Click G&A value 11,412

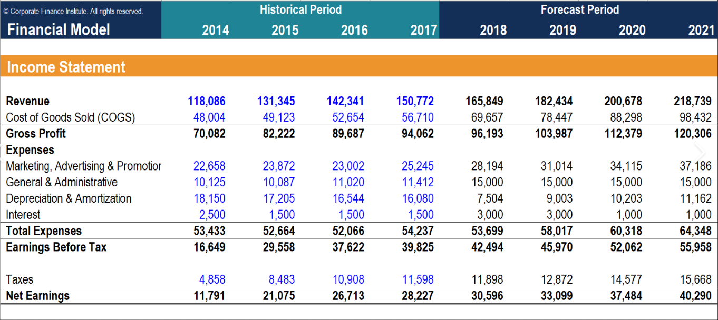click(418, 183)
